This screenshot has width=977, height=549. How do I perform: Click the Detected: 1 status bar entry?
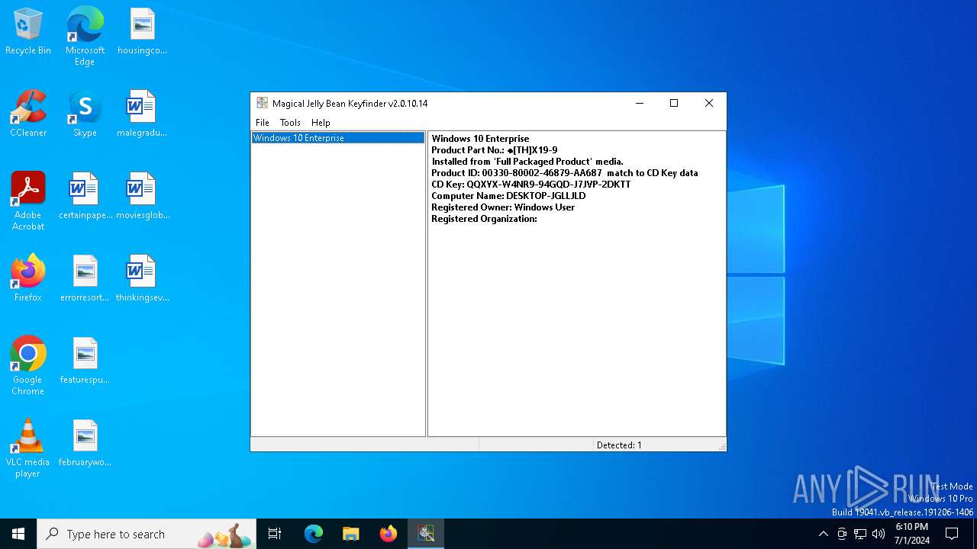point(619,445)
